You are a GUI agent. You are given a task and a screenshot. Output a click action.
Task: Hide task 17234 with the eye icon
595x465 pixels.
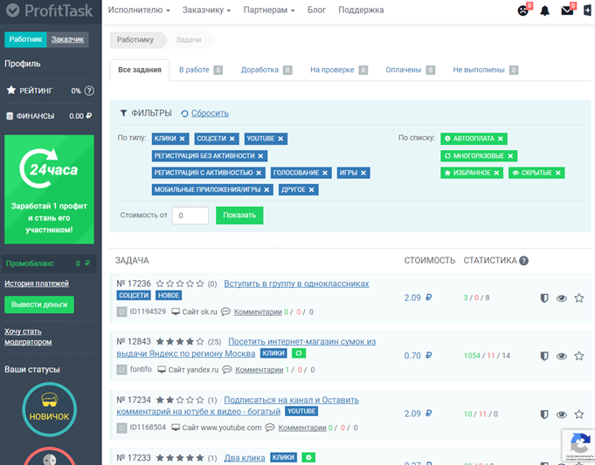click(562, 414)
